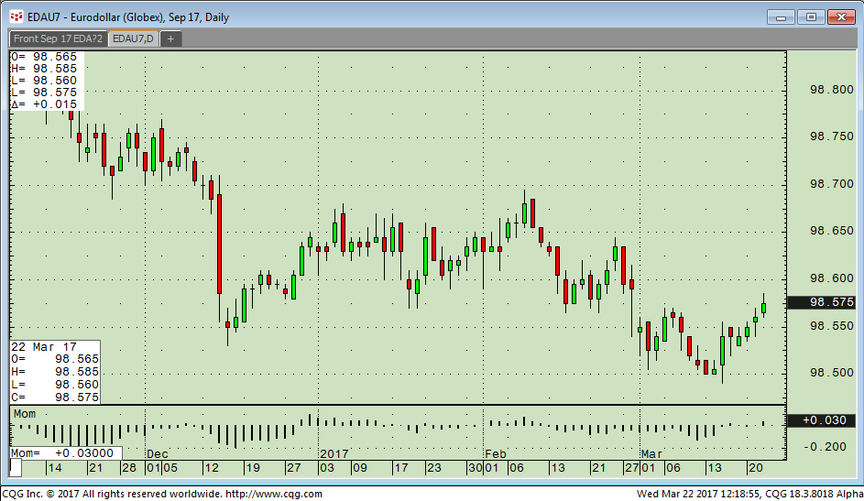Click the 98.500 price axis label
The image size is (864, 501).
[x=831, y=373]
